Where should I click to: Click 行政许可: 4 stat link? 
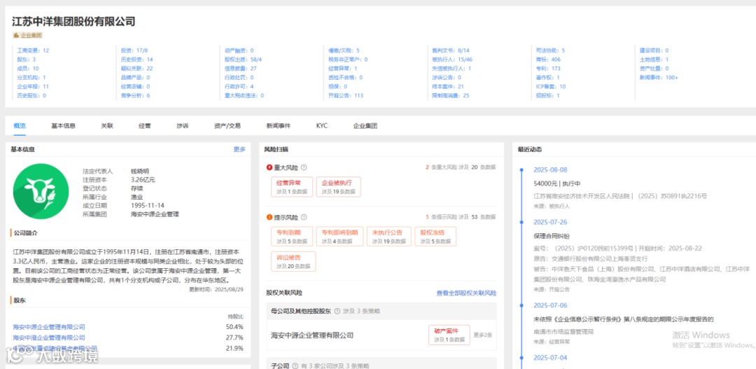point(239,86)
